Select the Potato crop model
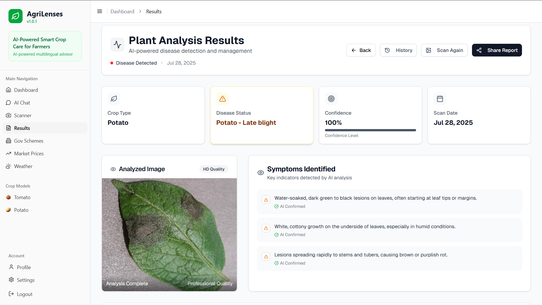This screenshot has height=305, width=542. (45, 210)
